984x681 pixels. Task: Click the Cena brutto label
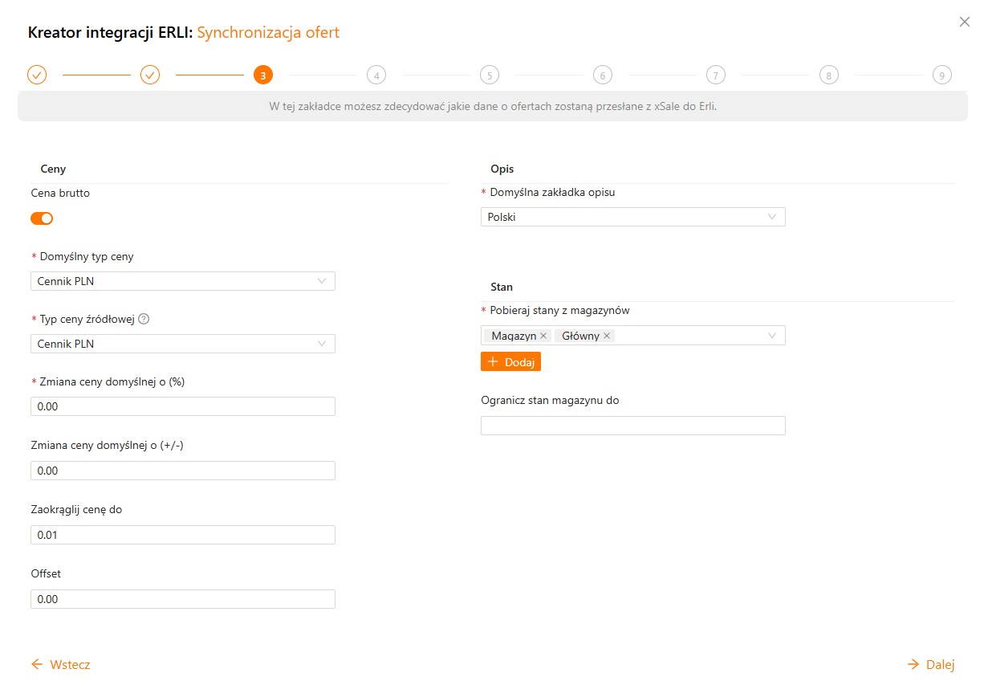pos(60,193)
